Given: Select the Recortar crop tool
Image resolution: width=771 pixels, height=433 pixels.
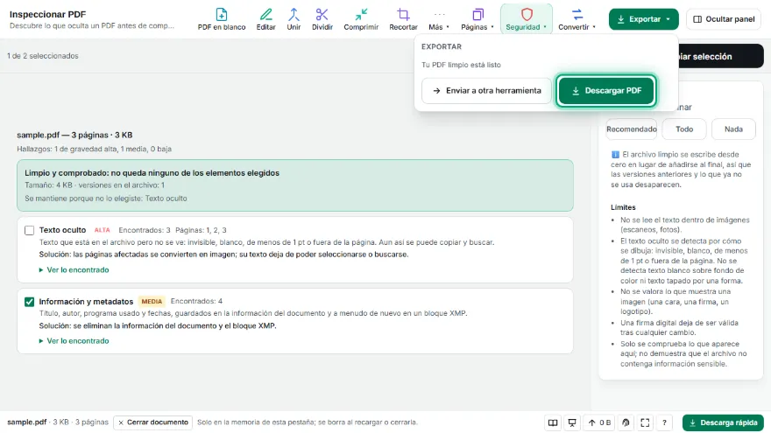Looking at the screenshot, I should (403, 19).
